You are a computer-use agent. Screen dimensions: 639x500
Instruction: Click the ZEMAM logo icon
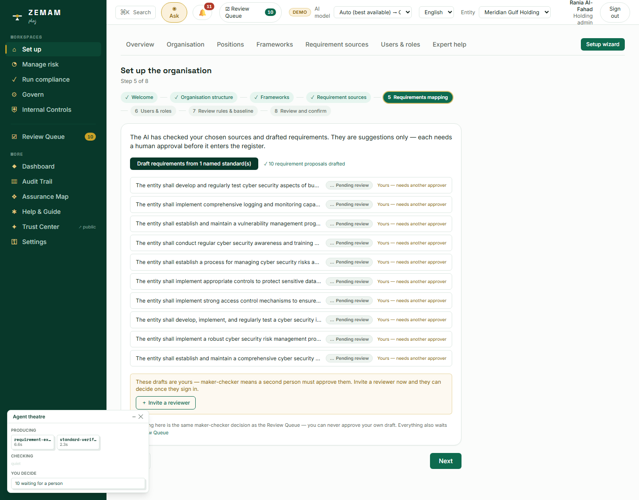tap(17, 17)
